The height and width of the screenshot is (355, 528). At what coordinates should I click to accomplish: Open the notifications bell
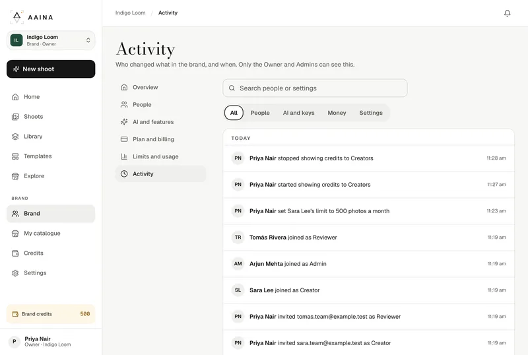(x=507, y=13)
